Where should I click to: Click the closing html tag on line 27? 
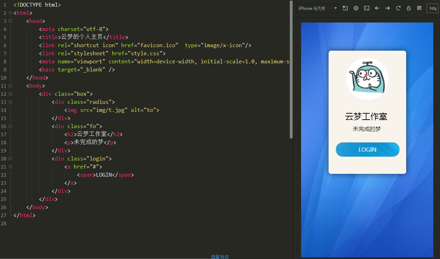tap(24, 215)
